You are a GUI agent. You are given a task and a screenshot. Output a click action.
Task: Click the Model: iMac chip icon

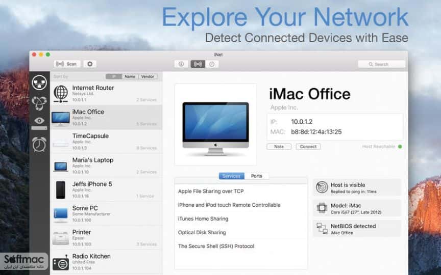322,208
